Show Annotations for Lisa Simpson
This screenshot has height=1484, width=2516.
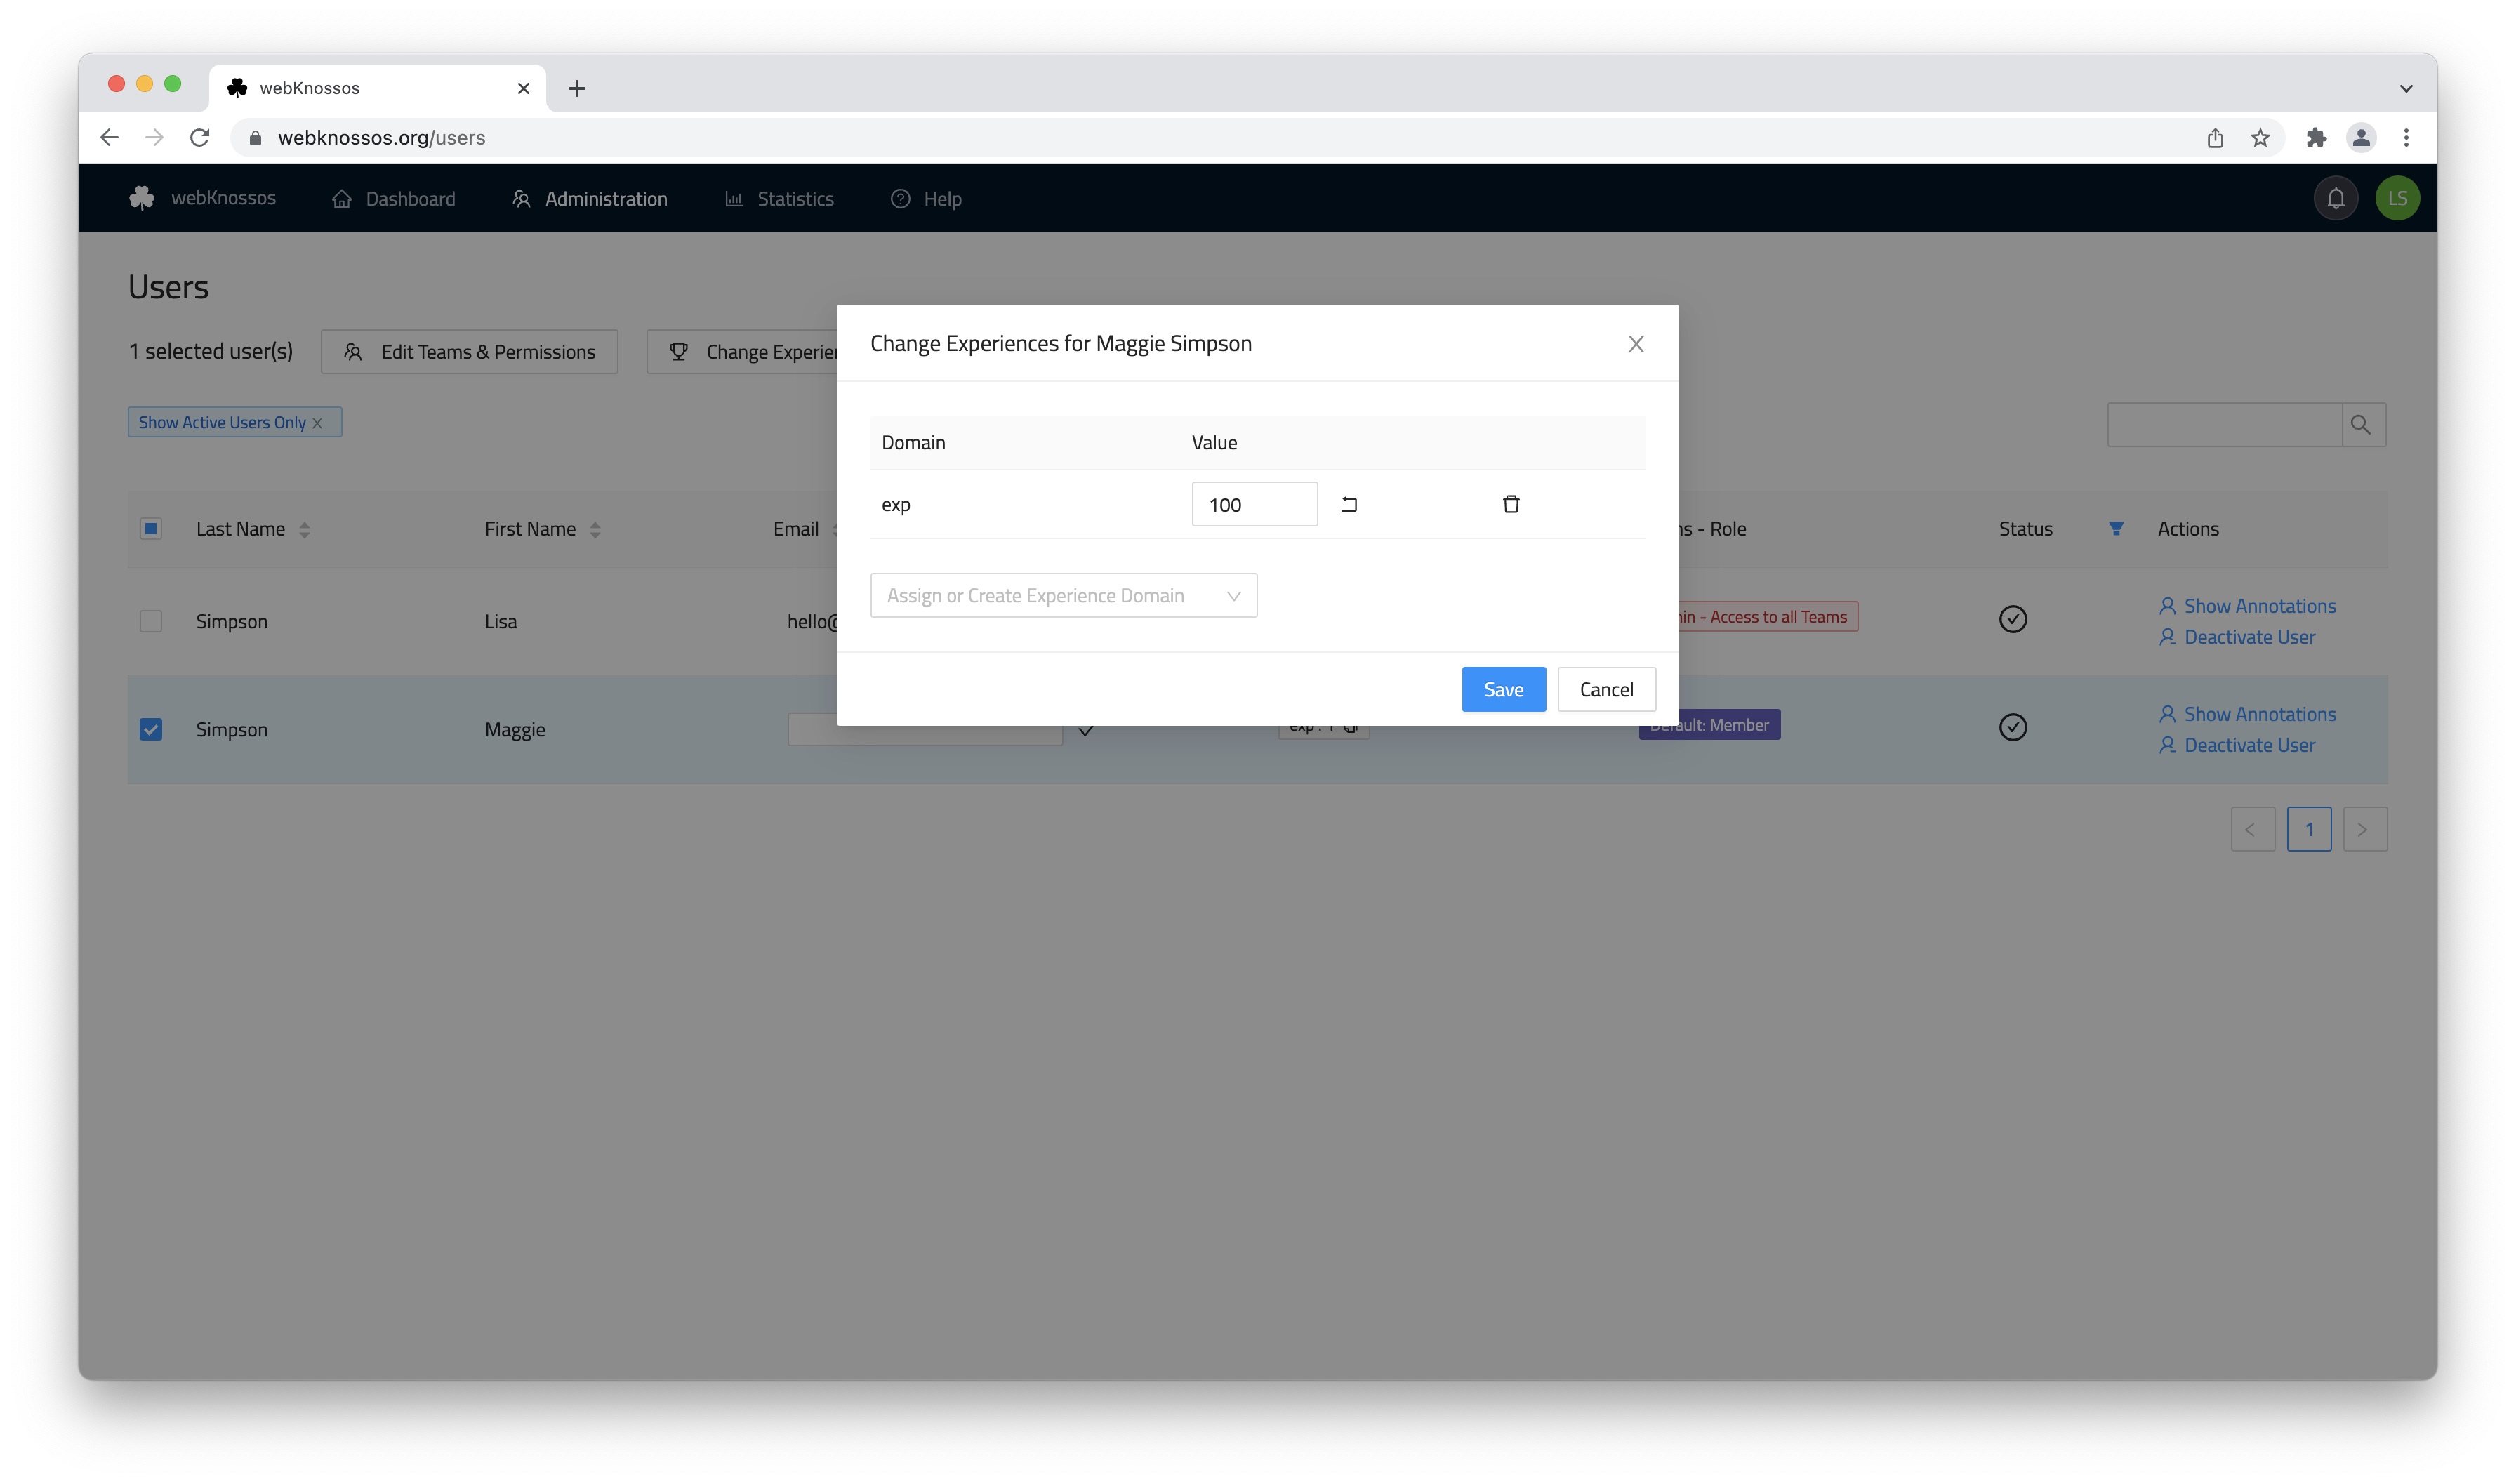(2247, 606)
